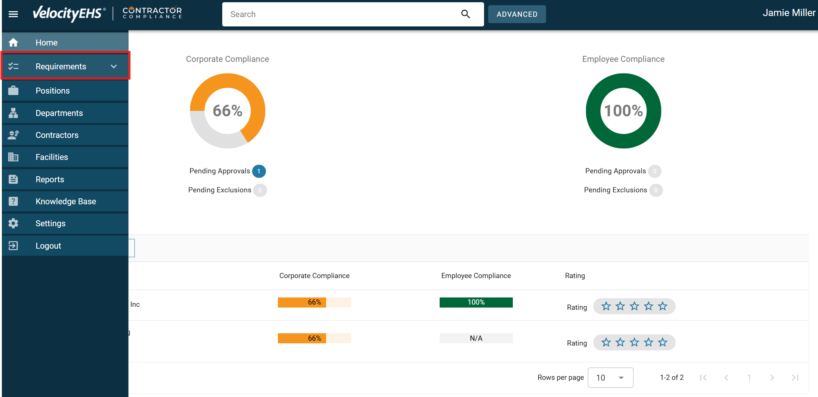Select the Contractors people icon

coord(13,135)
